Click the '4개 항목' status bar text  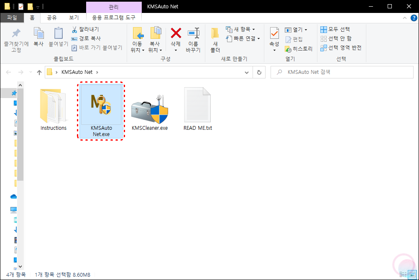(16, 275)
